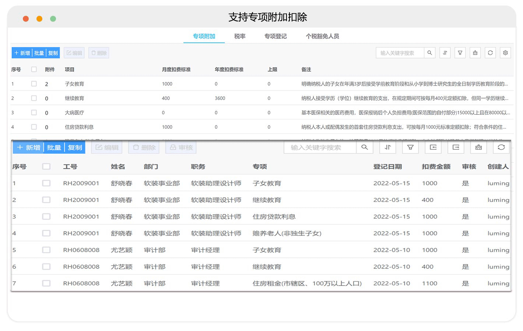This screenshot has width=523, height=331.
Task: Focus the upper keyword search field
Action: pyautogui.click(x=400, y=53)
